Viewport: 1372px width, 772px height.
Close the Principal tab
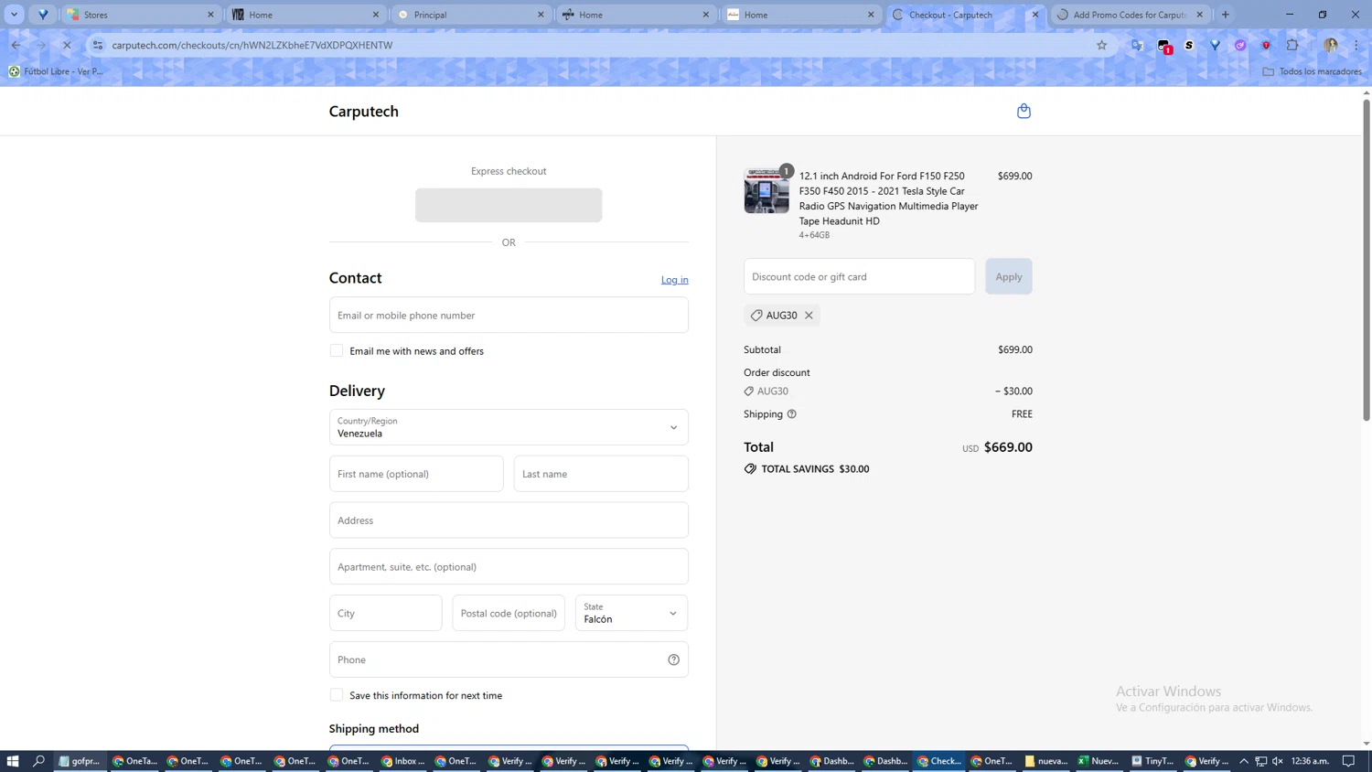click(x=541, y=15)
